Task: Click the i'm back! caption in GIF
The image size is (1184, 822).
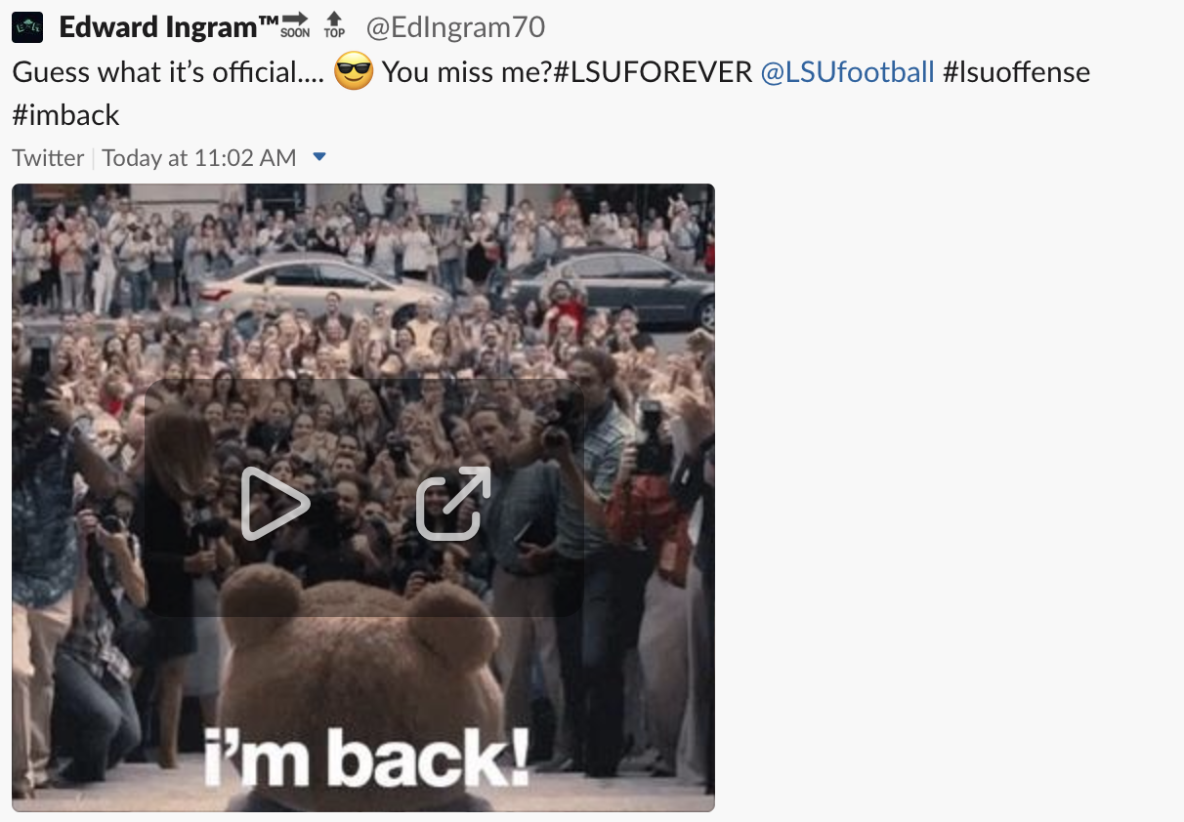Action: click(x=366, y=758)
